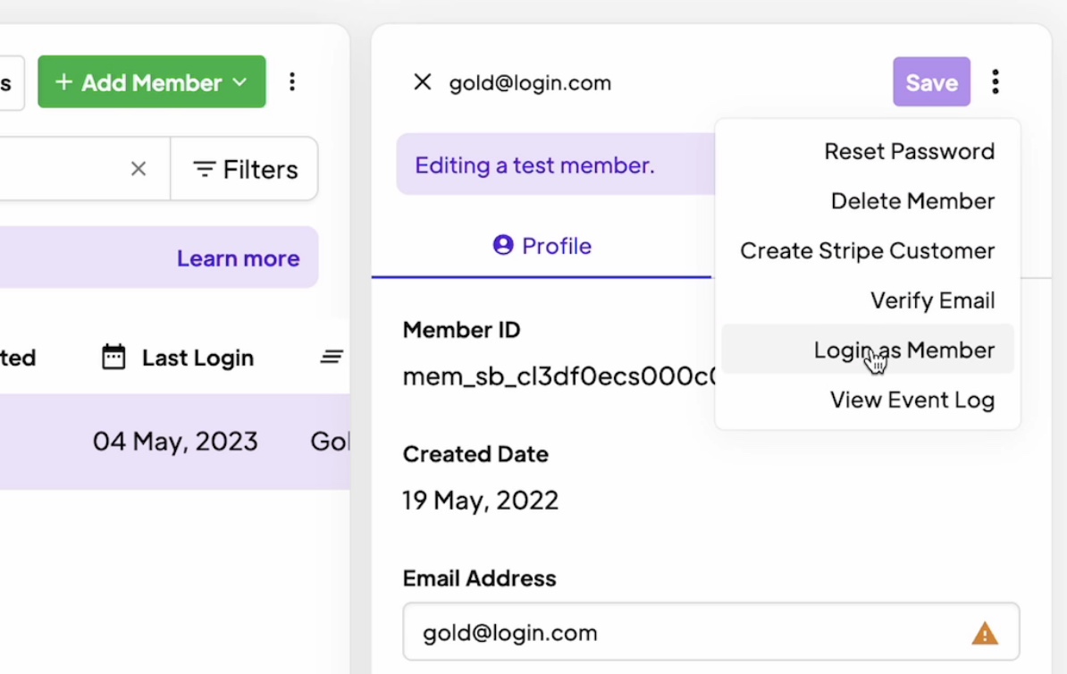Follow the Learn more link
The width and height of the screenshot is (1067, 674).
click(238, 258)
